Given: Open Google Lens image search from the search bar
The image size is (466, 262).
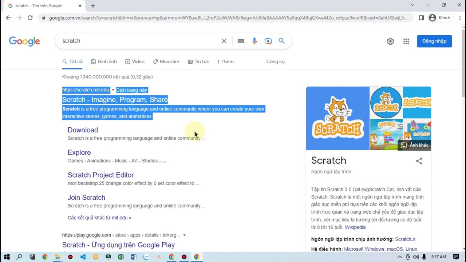Looking at the screenshot, I should coord(268,41).
